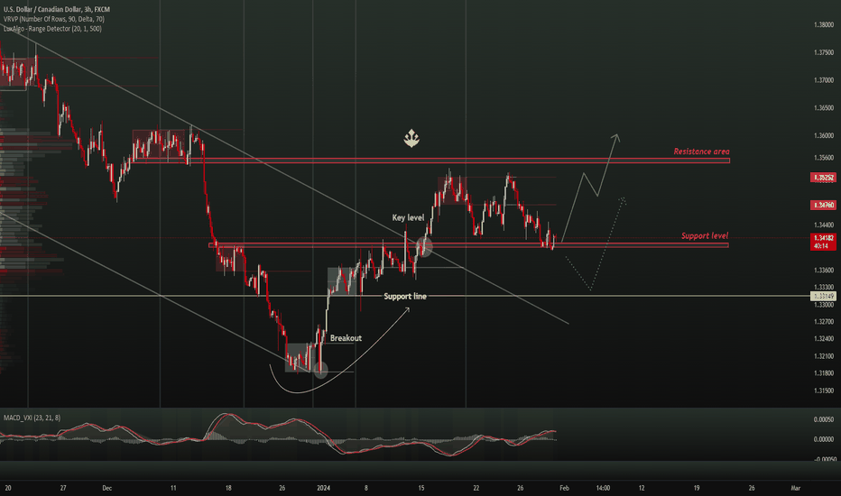841x496 pixels.
Task: Click the 40:14 bar countdown label
Action: pyautogui.click(x=823, y=246)
